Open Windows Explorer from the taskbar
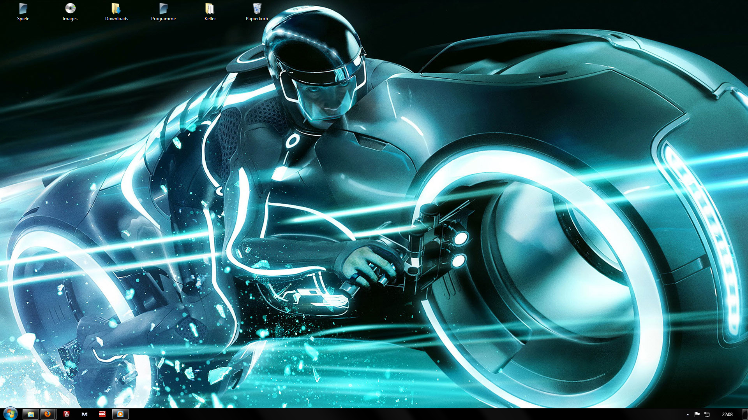The image size is (748, 420). 31,414
